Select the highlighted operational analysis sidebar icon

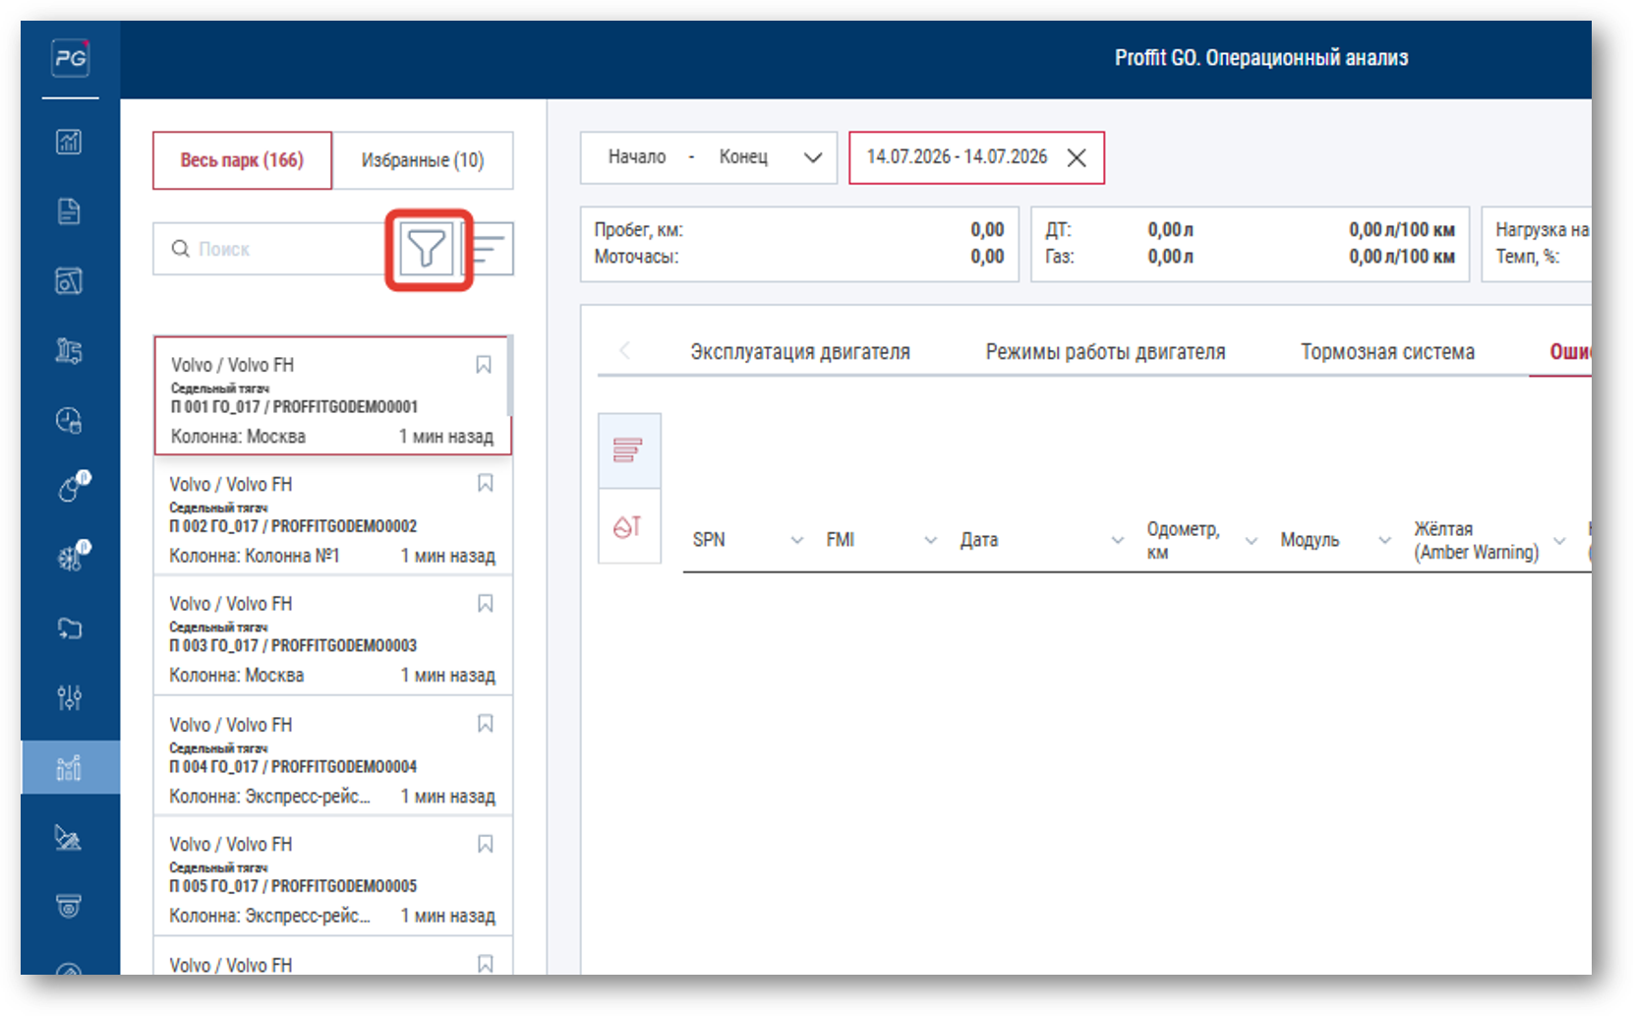pos(69,767)
